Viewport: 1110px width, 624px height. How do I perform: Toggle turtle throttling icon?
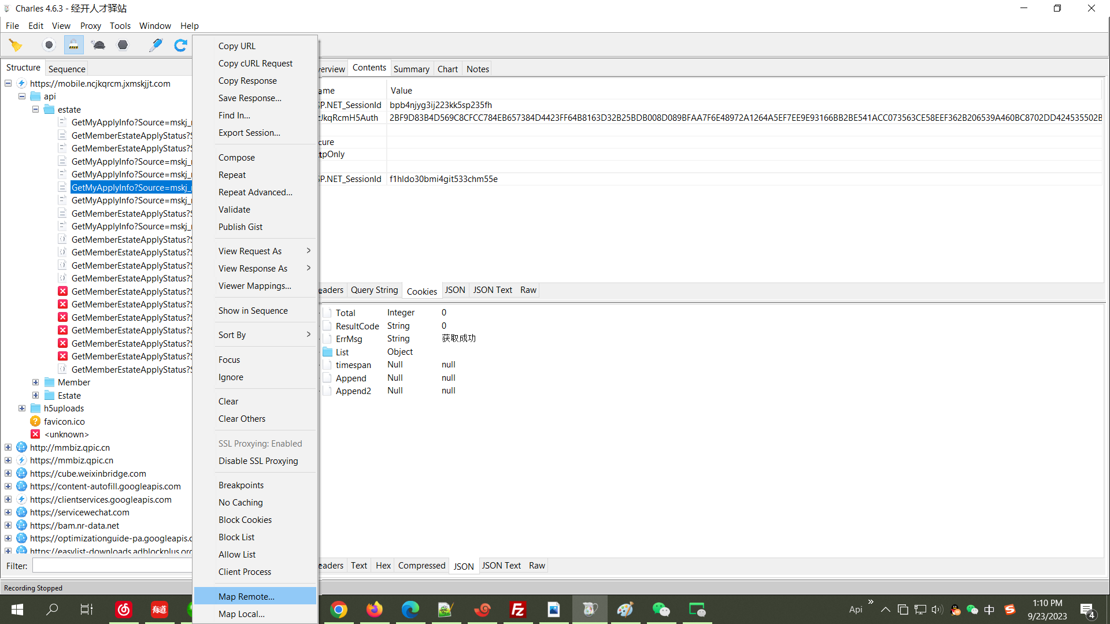point(98,45)
